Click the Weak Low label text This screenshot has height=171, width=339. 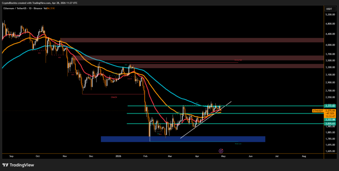[237, 144]
